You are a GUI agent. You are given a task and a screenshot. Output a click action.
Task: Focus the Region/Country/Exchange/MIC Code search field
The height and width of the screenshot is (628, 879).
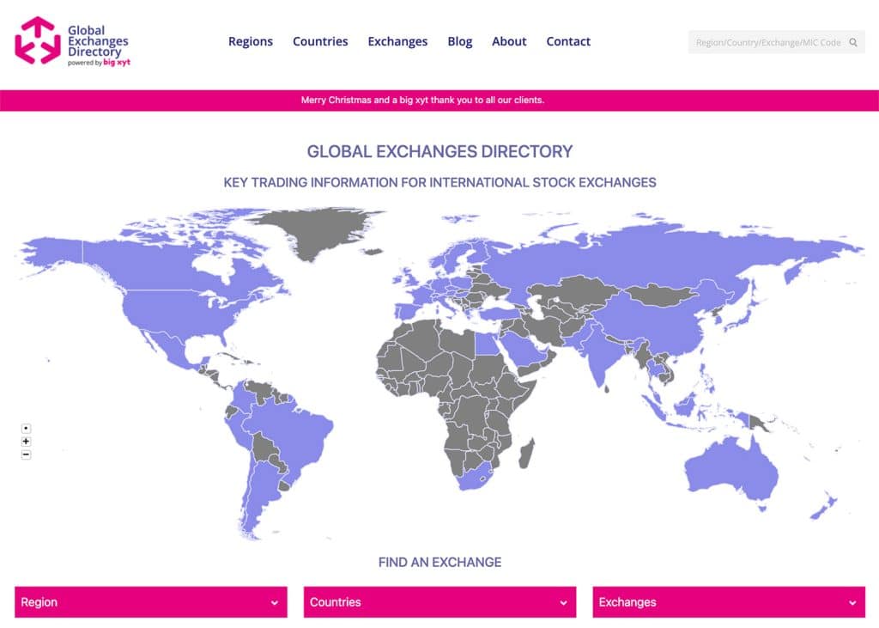767,42
